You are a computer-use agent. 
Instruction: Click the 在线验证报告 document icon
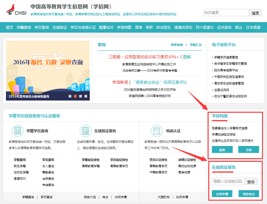[85, 131]
